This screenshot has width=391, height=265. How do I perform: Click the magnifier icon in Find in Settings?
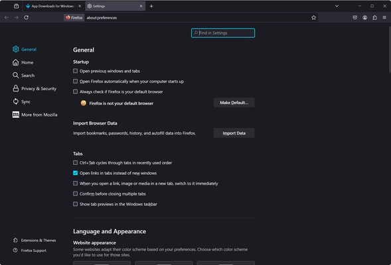point(196,32)
